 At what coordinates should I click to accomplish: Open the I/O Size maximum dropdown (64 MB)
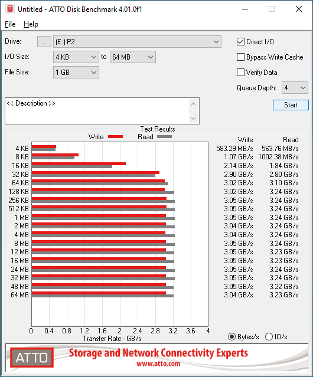click(x=133, y=57)
